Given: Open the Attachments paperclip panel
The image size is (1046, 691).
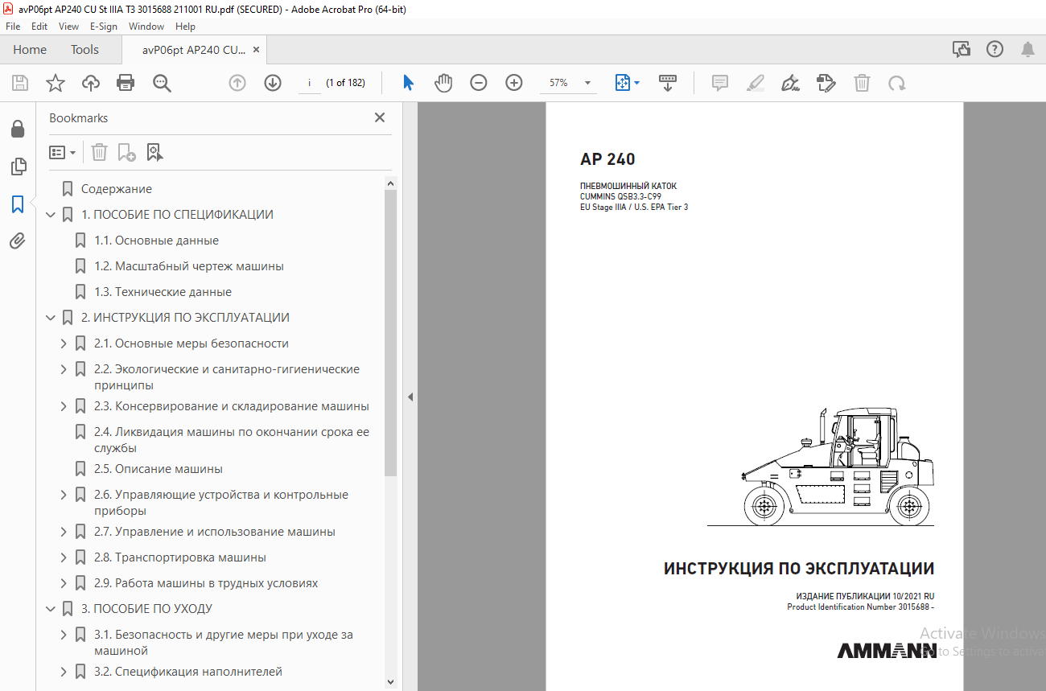Looking at the screenshot, I should pyautogui.click(x=18, y=241).
